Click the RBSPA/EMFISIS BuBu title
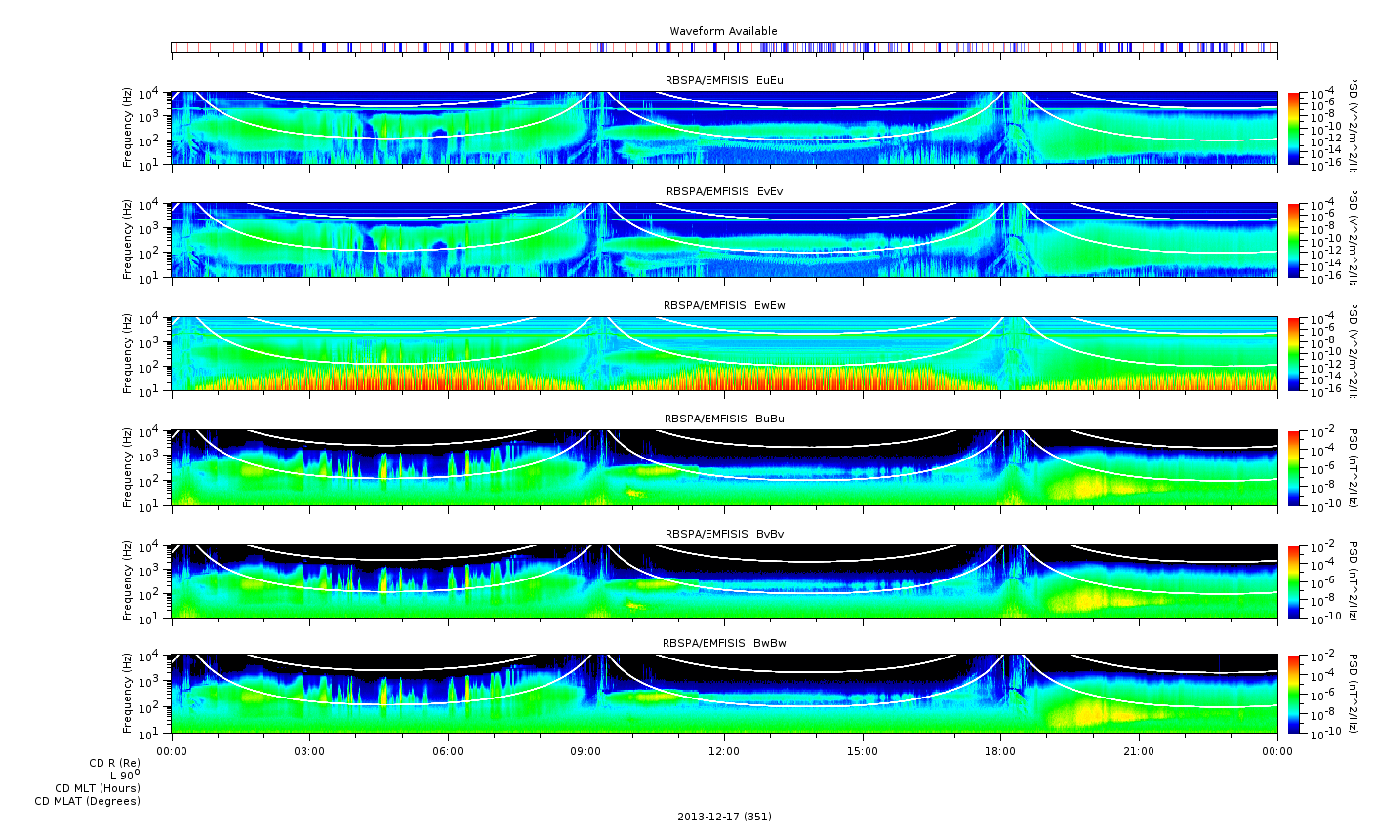Screen dimensions: 1374x838 click(x=724, y=419)
